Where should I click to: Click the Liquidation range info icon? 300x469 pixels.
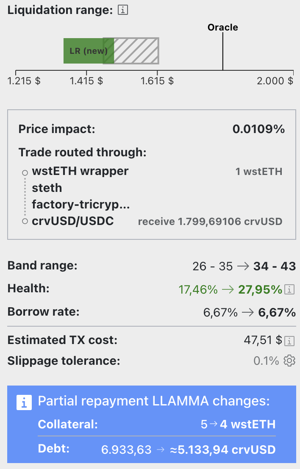(x=123, y=10)
